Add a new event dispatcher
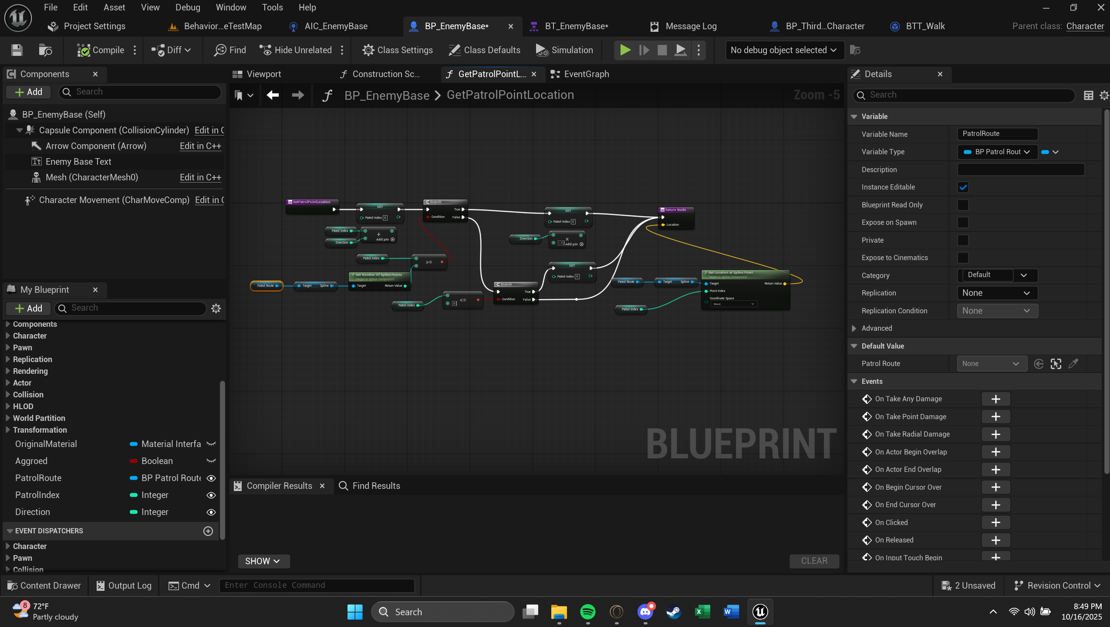Viewport: 1110px width, 627px height. point(208,531)
